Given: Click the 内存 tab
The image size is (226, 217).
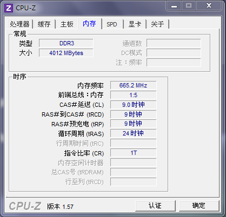Looking at the screenshot, I should click(90, 24).
